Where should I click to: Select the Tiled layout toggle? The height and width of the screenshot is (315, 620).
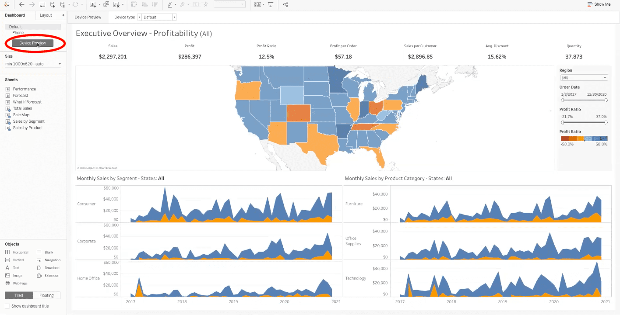click(x=18, y=295)
